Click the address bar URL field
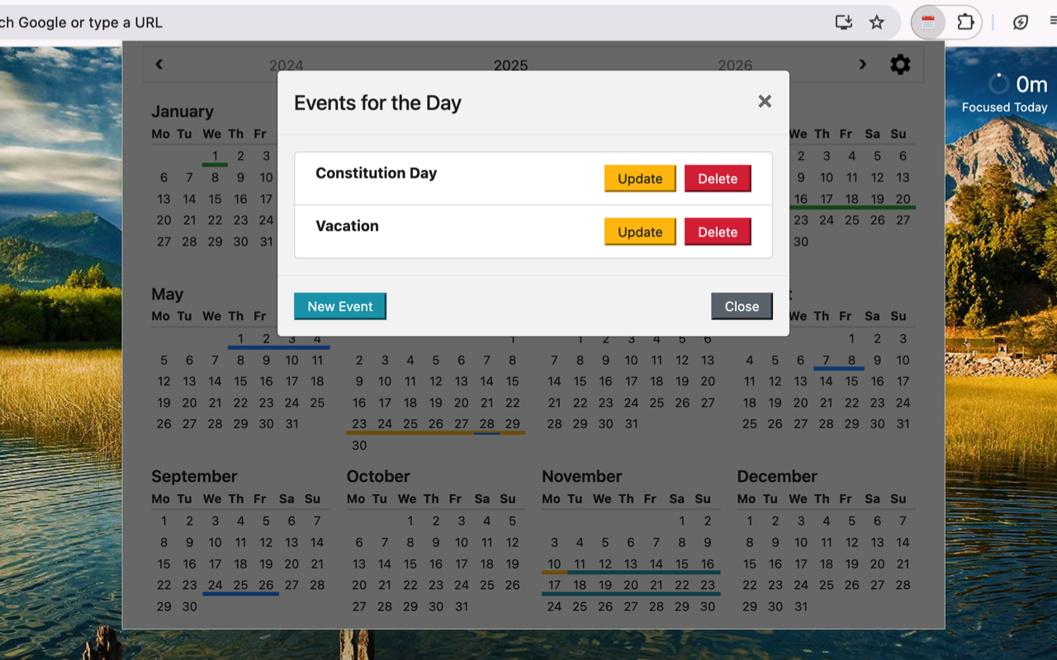The image size is (1057, 660). pyautogui.click(x=413, y=22)
